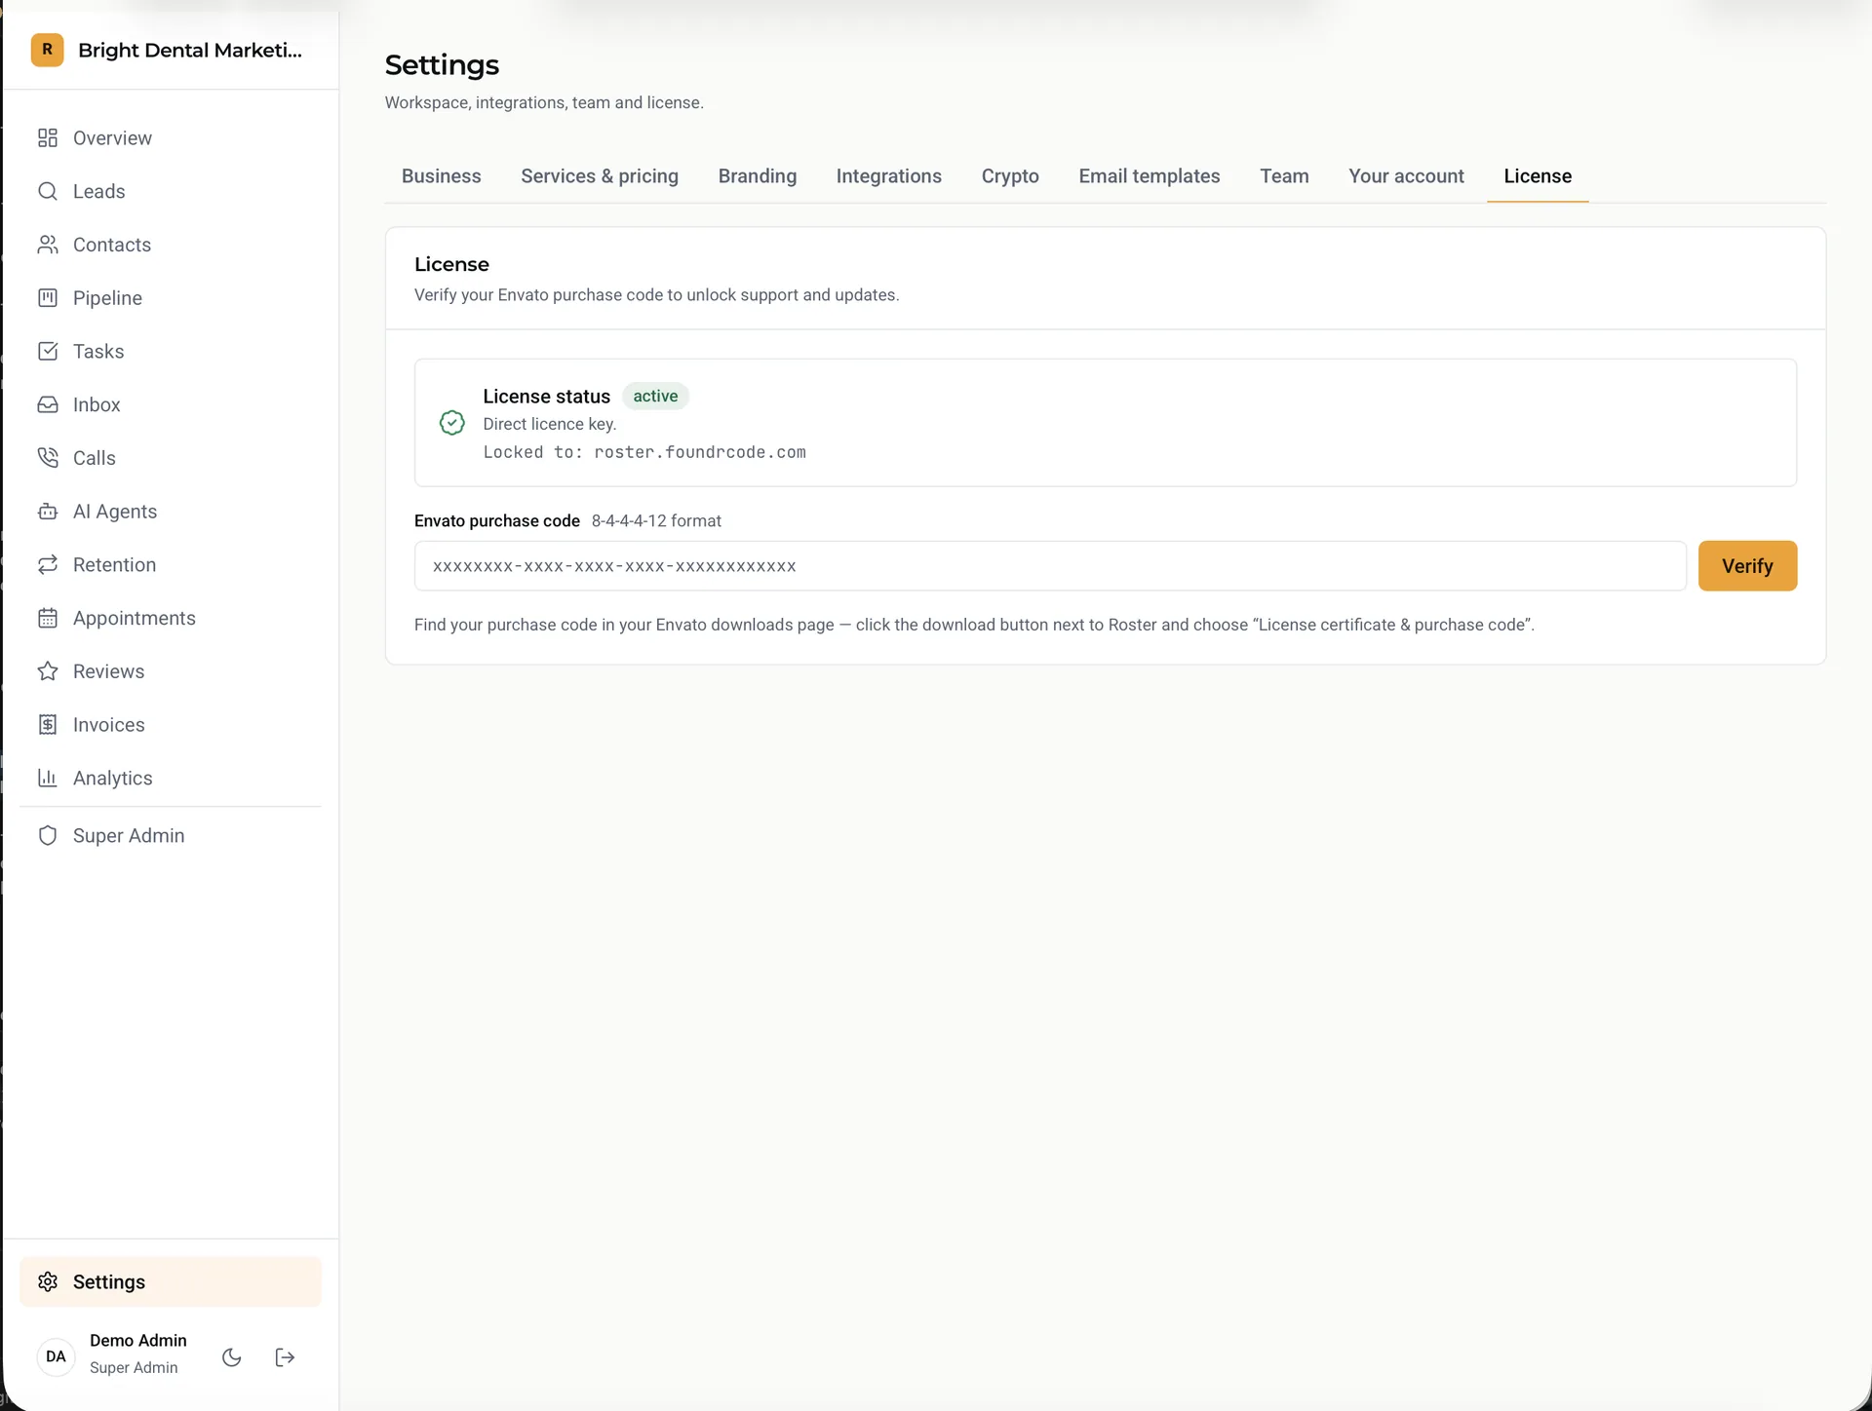Click the Analytics bar chart icon

47,778
